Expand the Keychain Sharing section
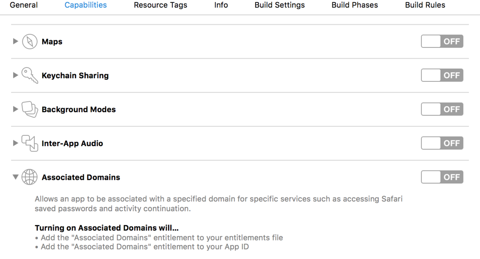 click(16, 75)
